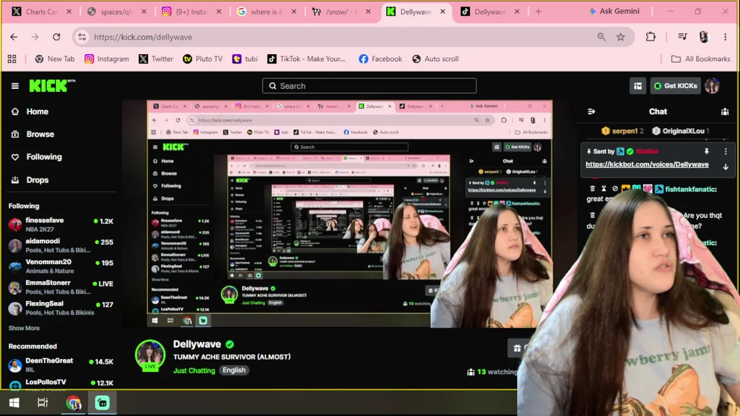Viewport: 740px width, 416px height.
Task: Click the Get KICKs button
Action: tap(675, 86)
